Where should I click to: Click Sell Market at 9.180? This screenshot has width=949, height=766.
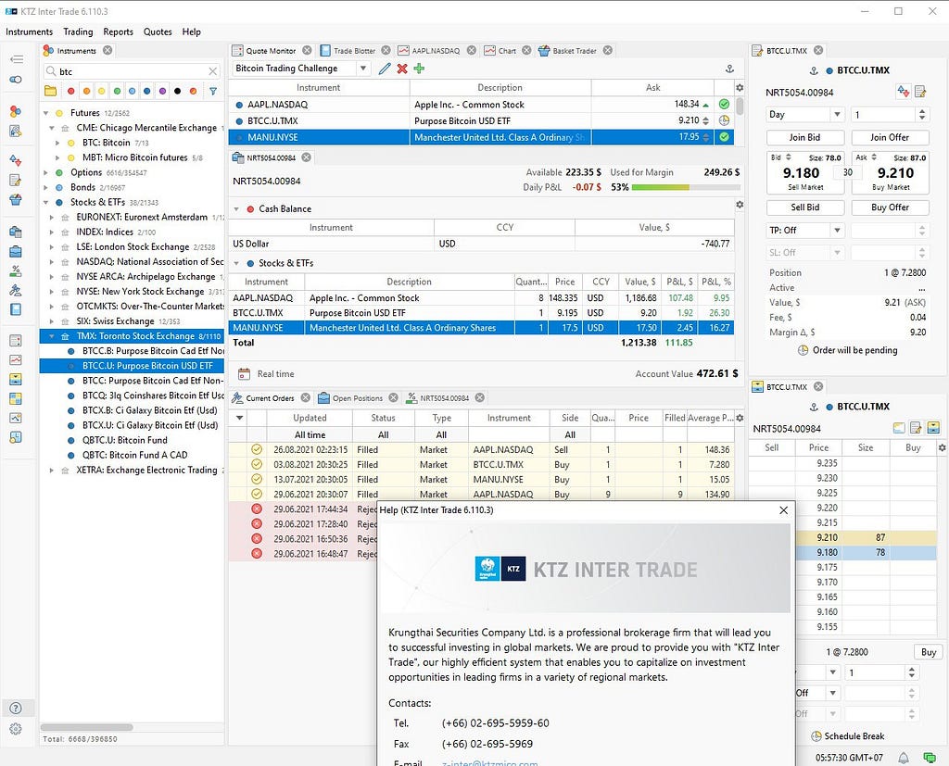805,172
